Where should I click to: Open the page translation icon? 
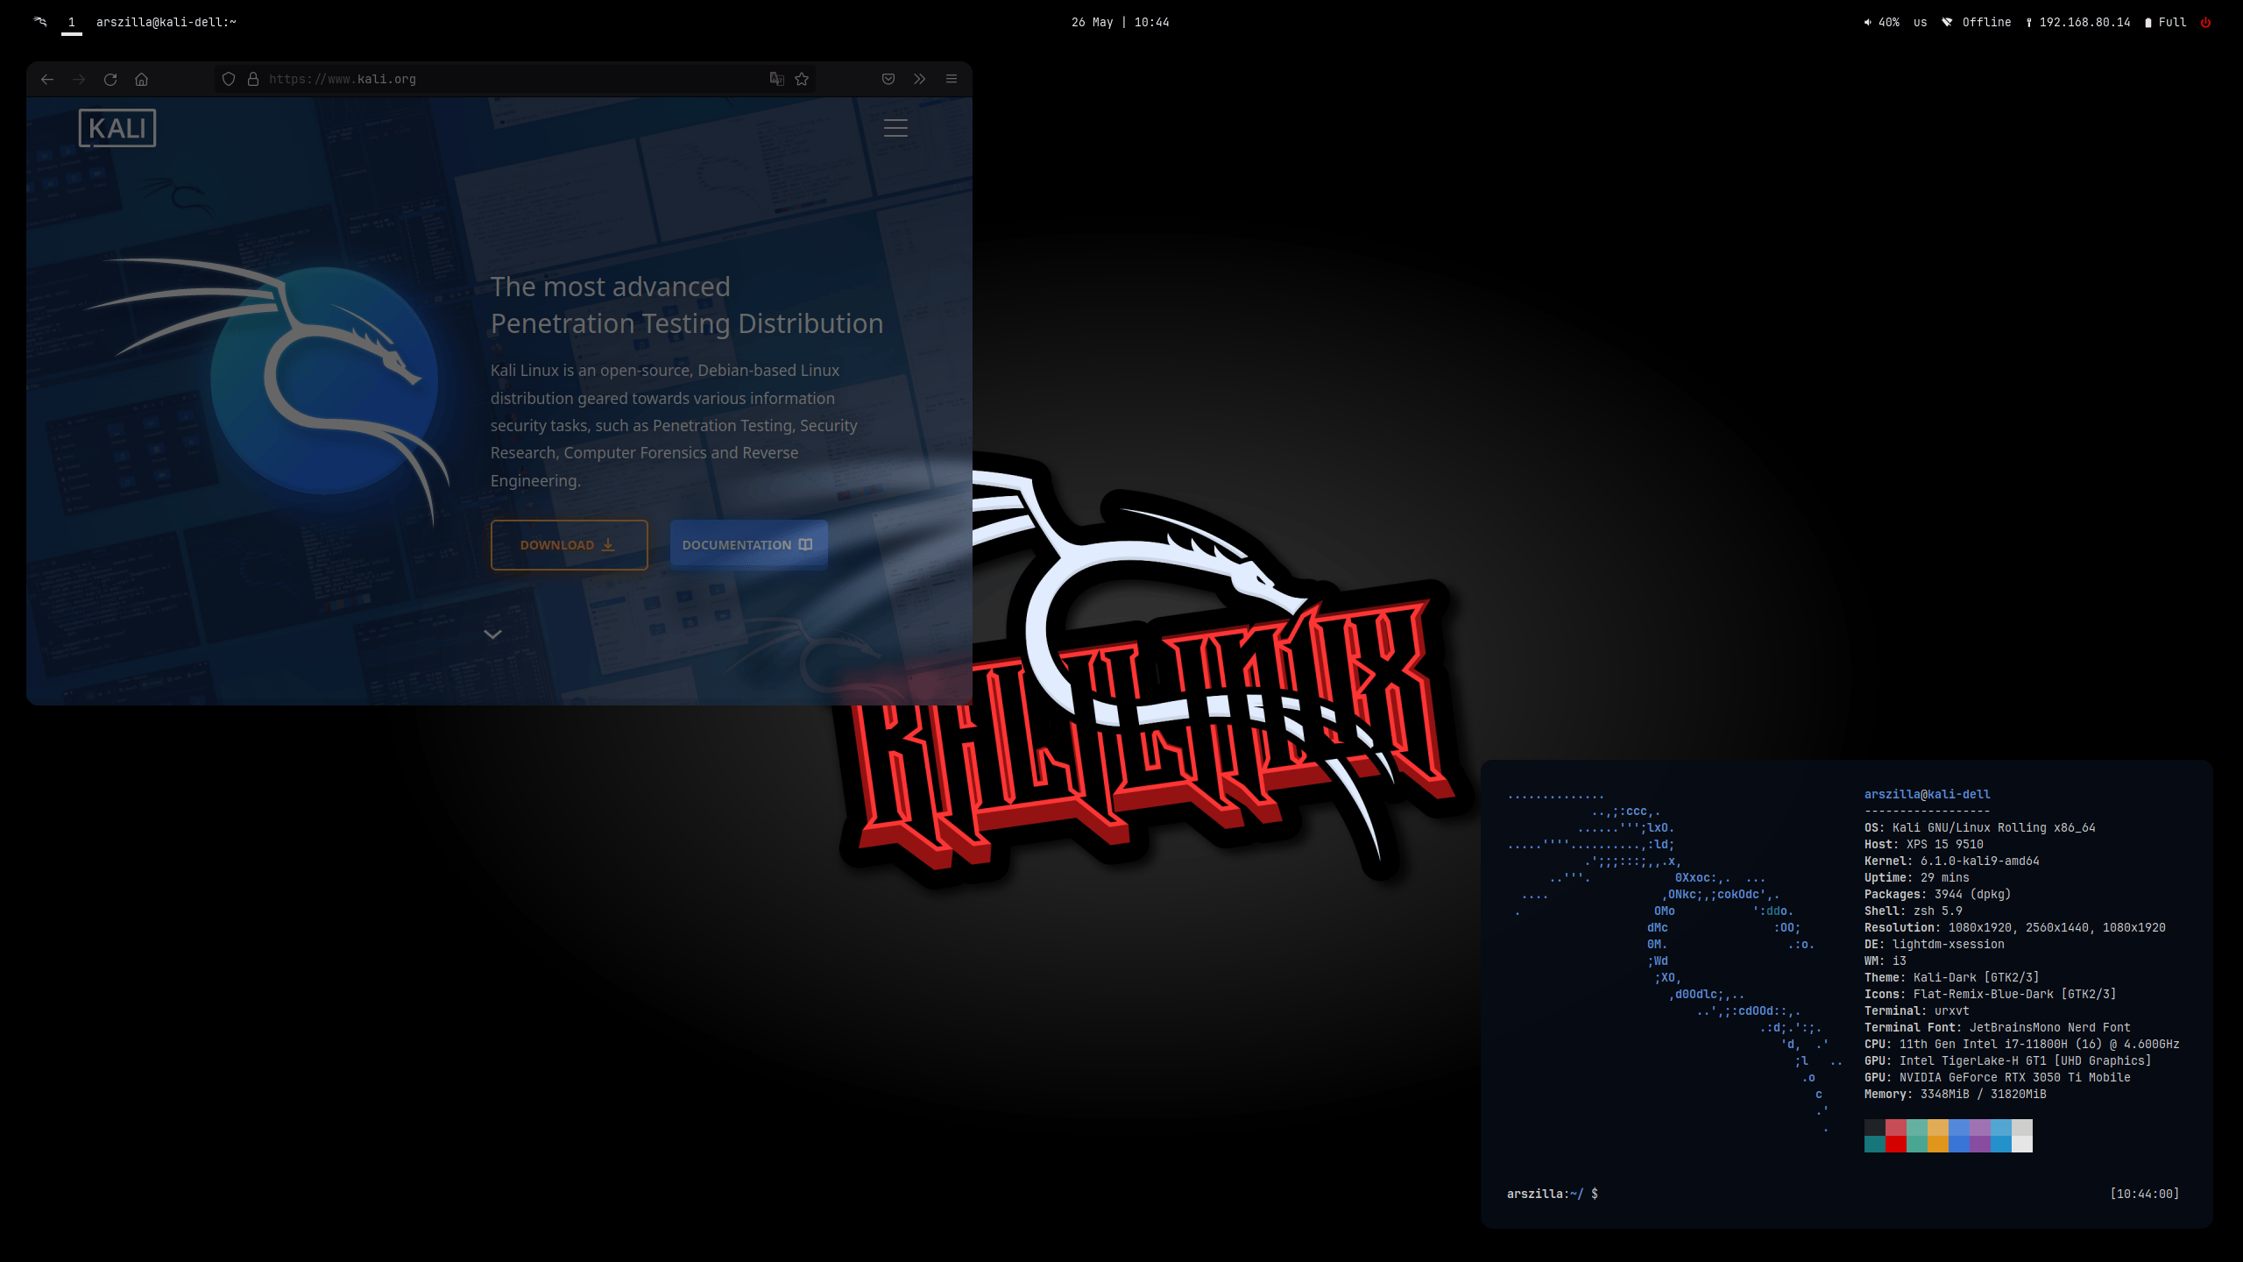(x=777, y=79)
